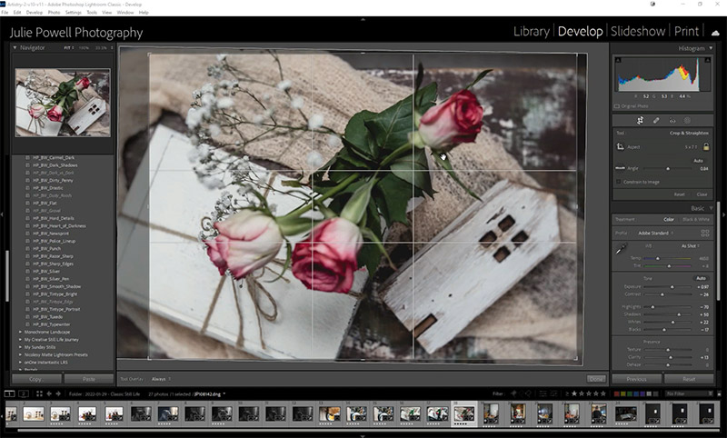Click Close in Crop & Straighten panel
Image resolution: width=727 pixels, height=438 pixels.
[x=702, y=194]
